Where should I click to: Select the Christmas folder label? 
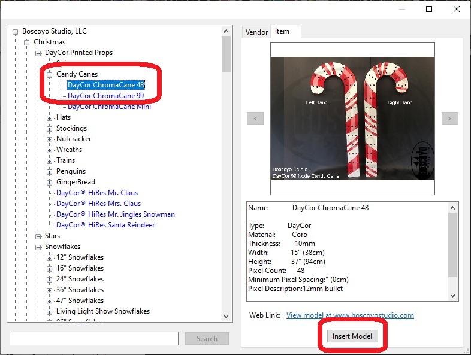click(49, 42)
